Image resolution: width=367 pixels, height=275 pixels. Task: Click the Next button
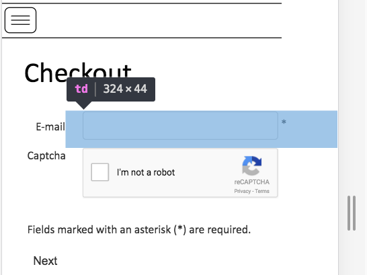pos(45,261)
